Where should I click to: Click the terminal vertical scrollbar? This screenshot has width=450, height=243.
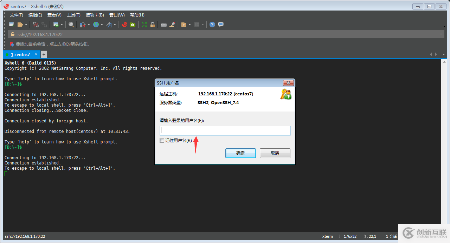tap(444, 146)
